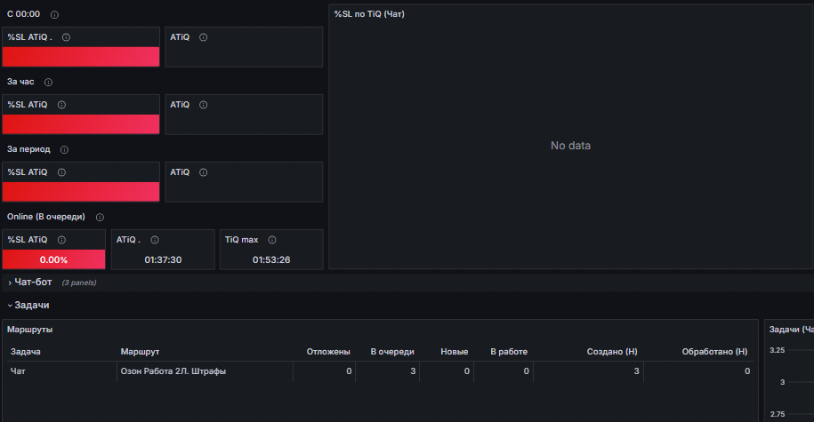Sort by Обработано (Н) column

715,352
